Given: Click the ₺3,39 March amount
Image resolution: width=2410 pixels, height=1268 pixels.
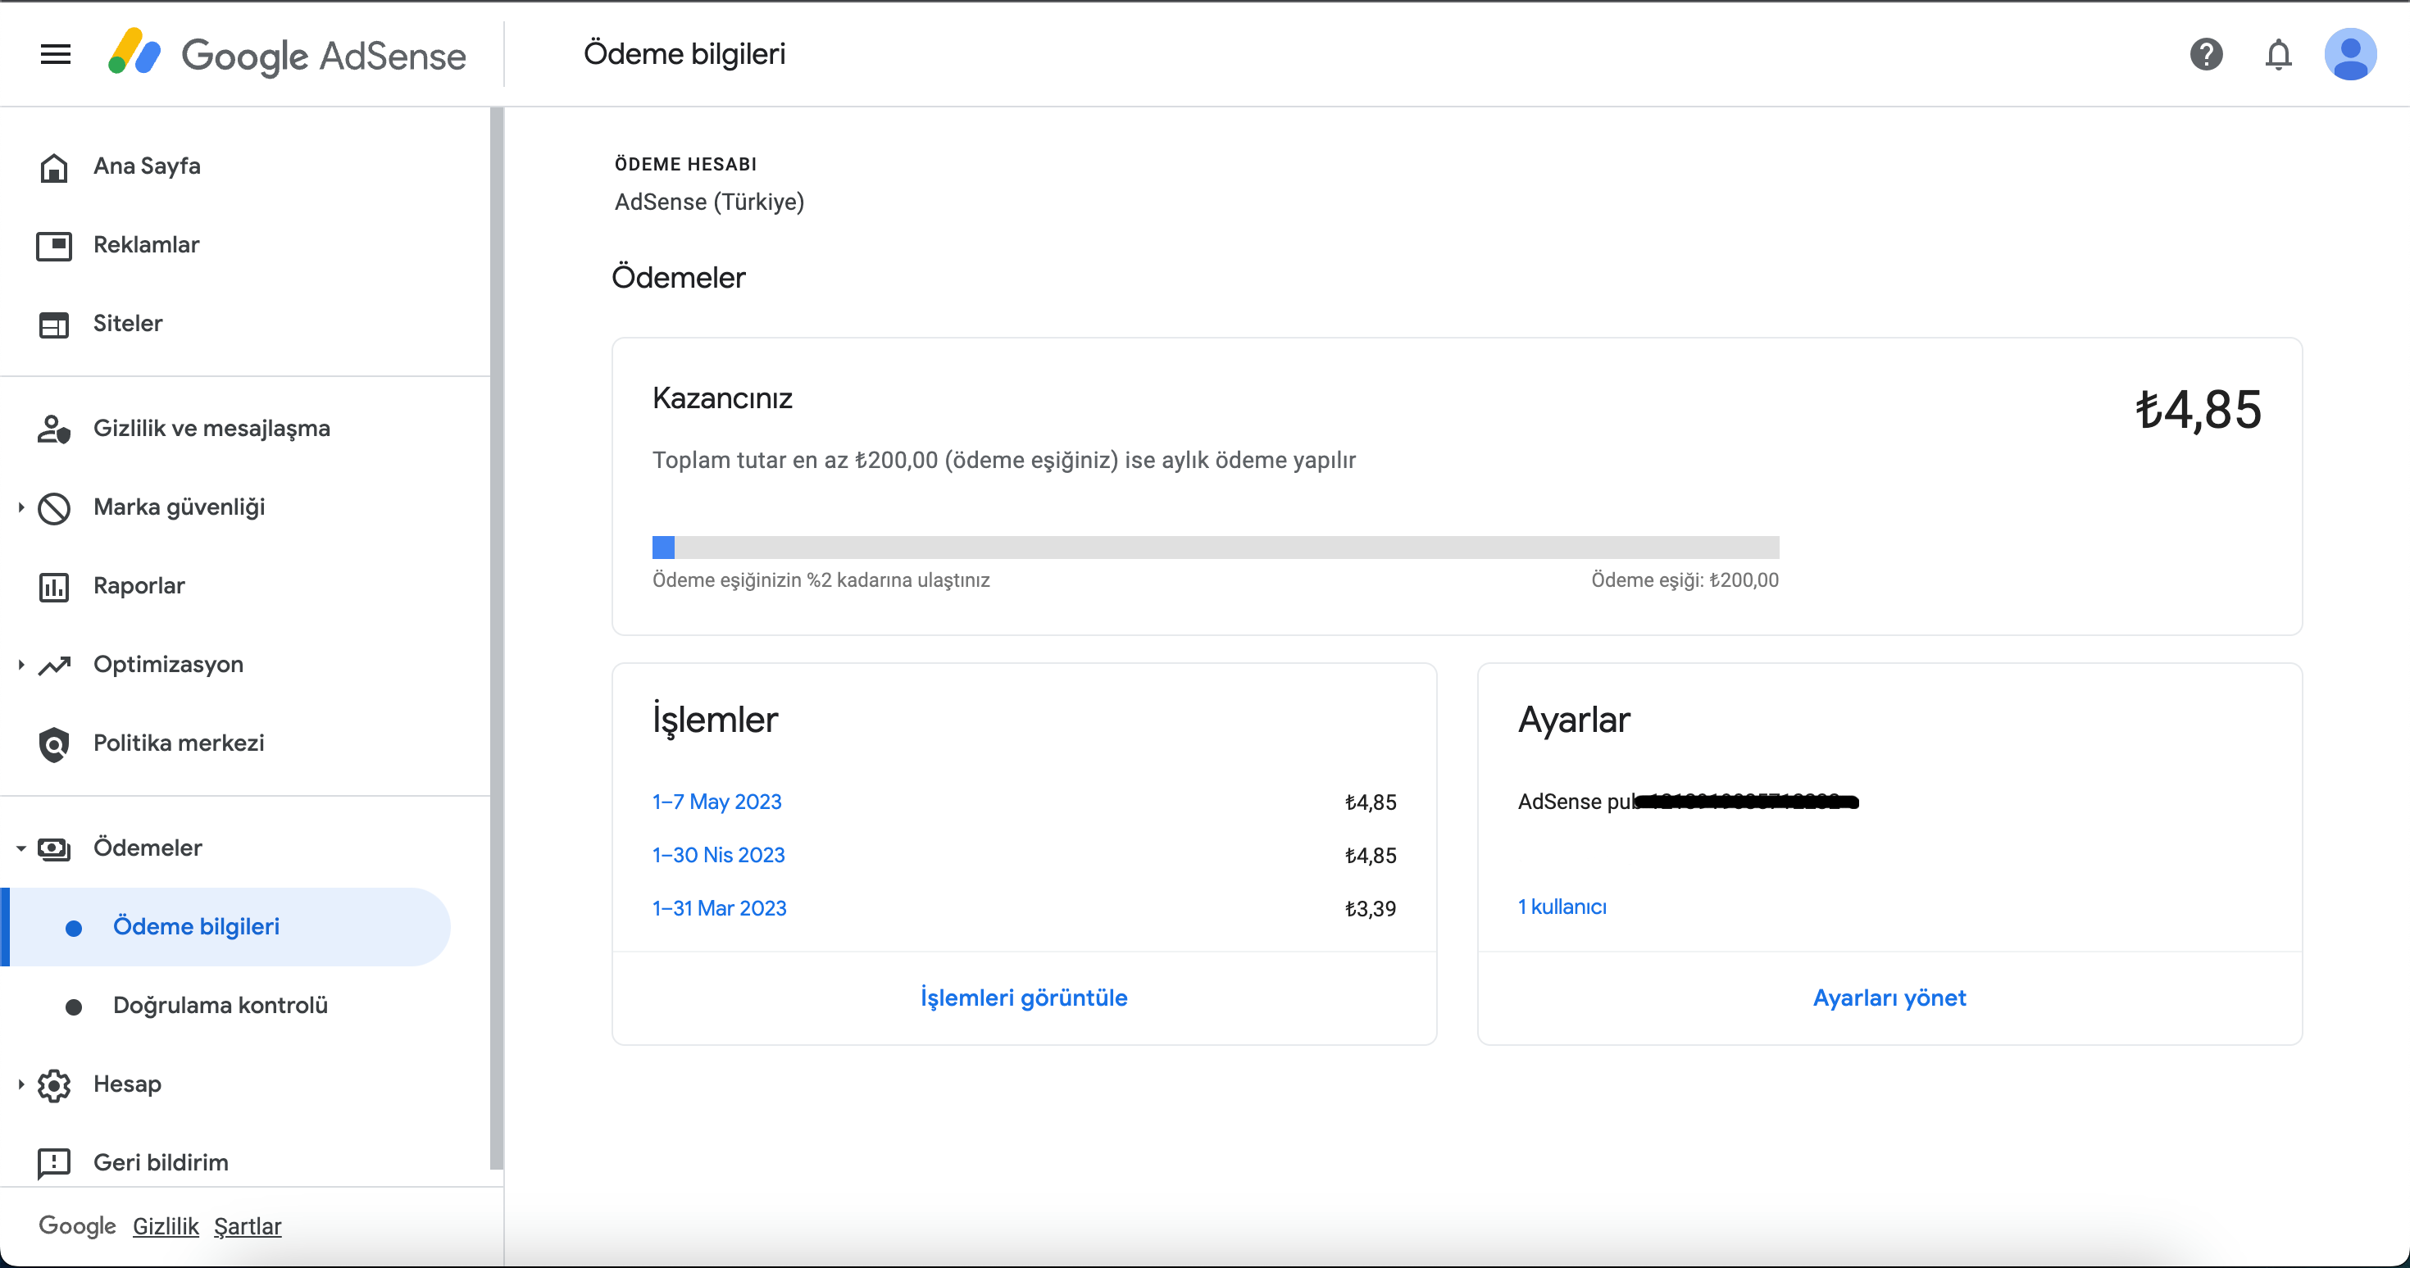Looking at the screenshot, I should [x=1370, y=909].
